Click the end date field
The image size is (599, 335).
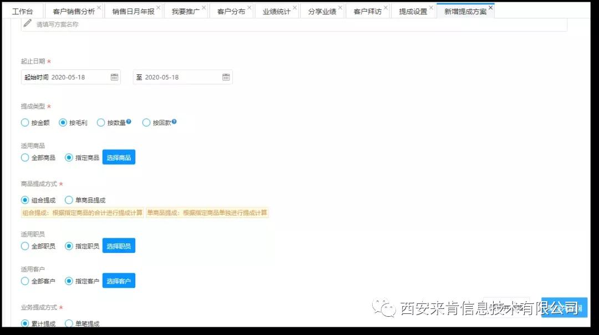pos(182,77)
